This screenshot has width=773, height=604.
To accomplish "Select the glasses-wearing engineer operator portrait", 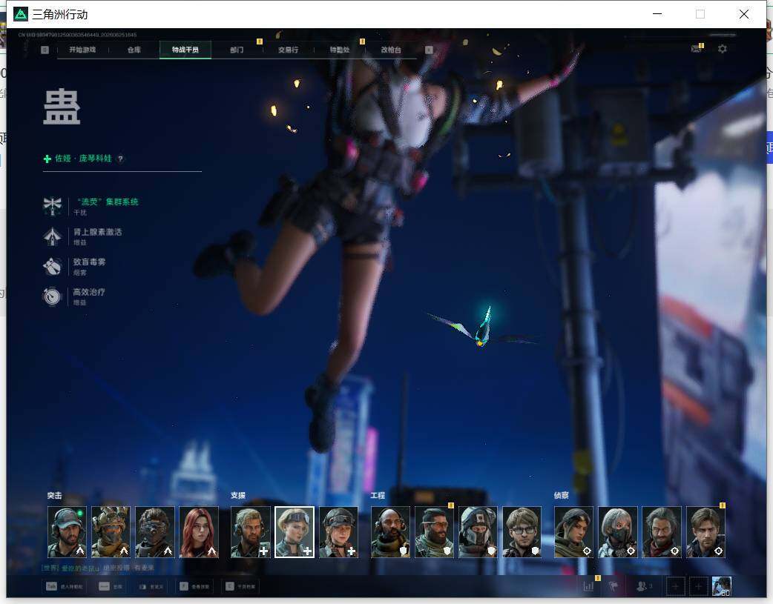I will (x=522, y=532).
